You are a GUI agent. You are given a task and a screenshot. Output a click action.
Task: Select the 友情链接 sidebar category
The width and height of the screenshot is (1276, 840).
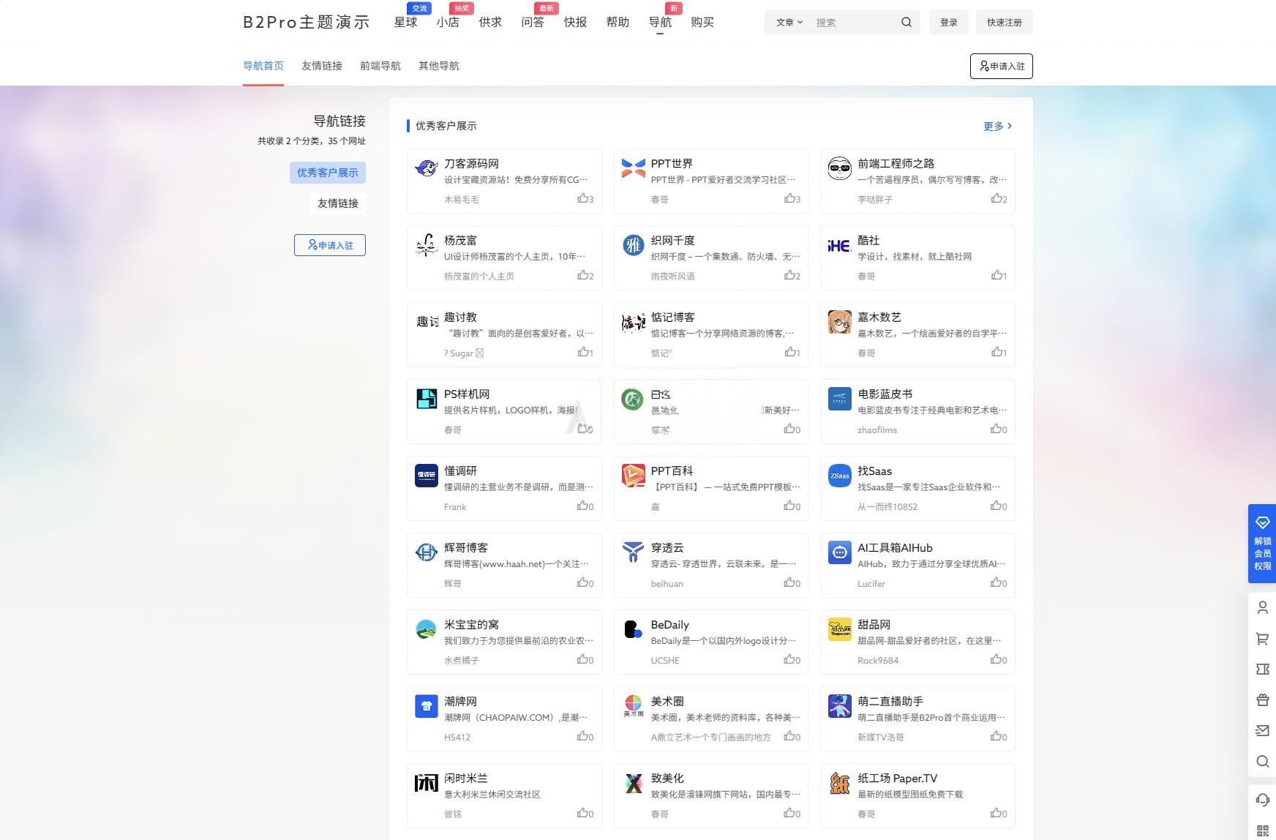click(338, 203)
